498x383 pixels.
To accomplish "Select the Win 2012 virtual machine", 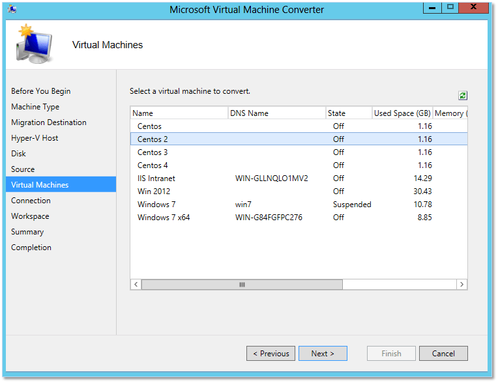I will (299, 191).
